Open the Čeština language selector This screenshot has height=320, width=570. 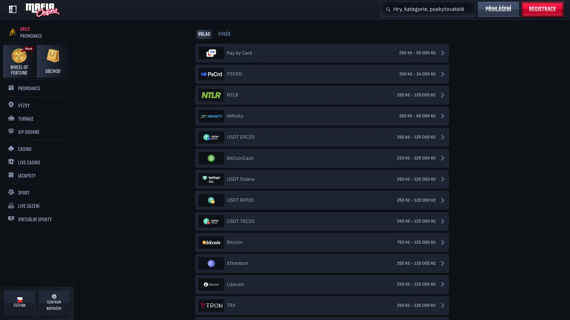tap(20, 303)
